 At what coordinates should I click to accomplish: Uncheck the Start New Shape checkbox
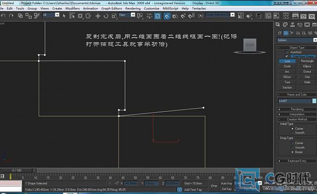(x=287, y=56)
